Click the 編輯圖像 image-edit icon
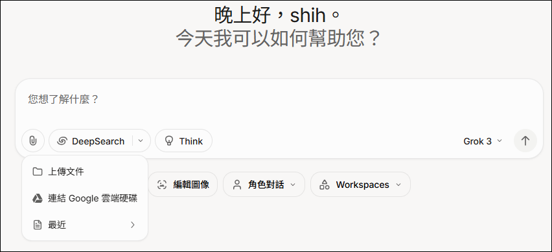The width and height of the screenshot is (552, 252). [x=161, y=185]
